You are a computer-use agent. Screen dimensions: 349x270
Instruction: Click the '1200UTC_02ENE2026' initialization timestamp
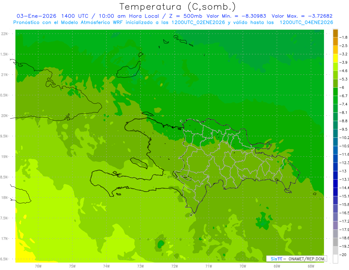pyautogui.click(x=198, y=22)
